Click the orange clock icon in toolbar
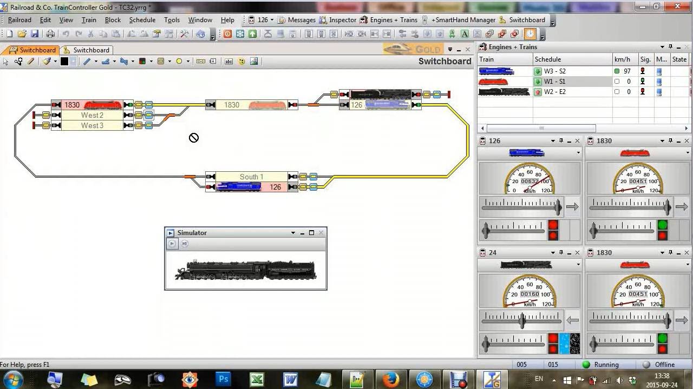The width and height of the screenshot is (693, 389). 530,33
